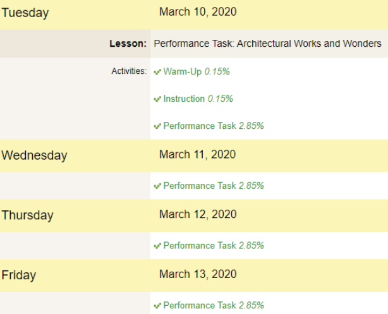Select the Wednesday day header

pos(34,155)
